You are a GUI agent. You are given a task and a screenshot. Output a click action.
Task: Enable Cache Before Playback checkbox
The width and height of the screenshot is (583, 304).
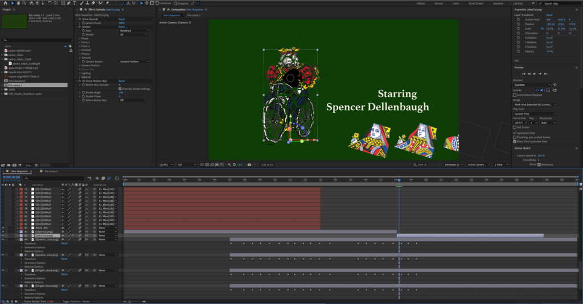click(515, 94)
